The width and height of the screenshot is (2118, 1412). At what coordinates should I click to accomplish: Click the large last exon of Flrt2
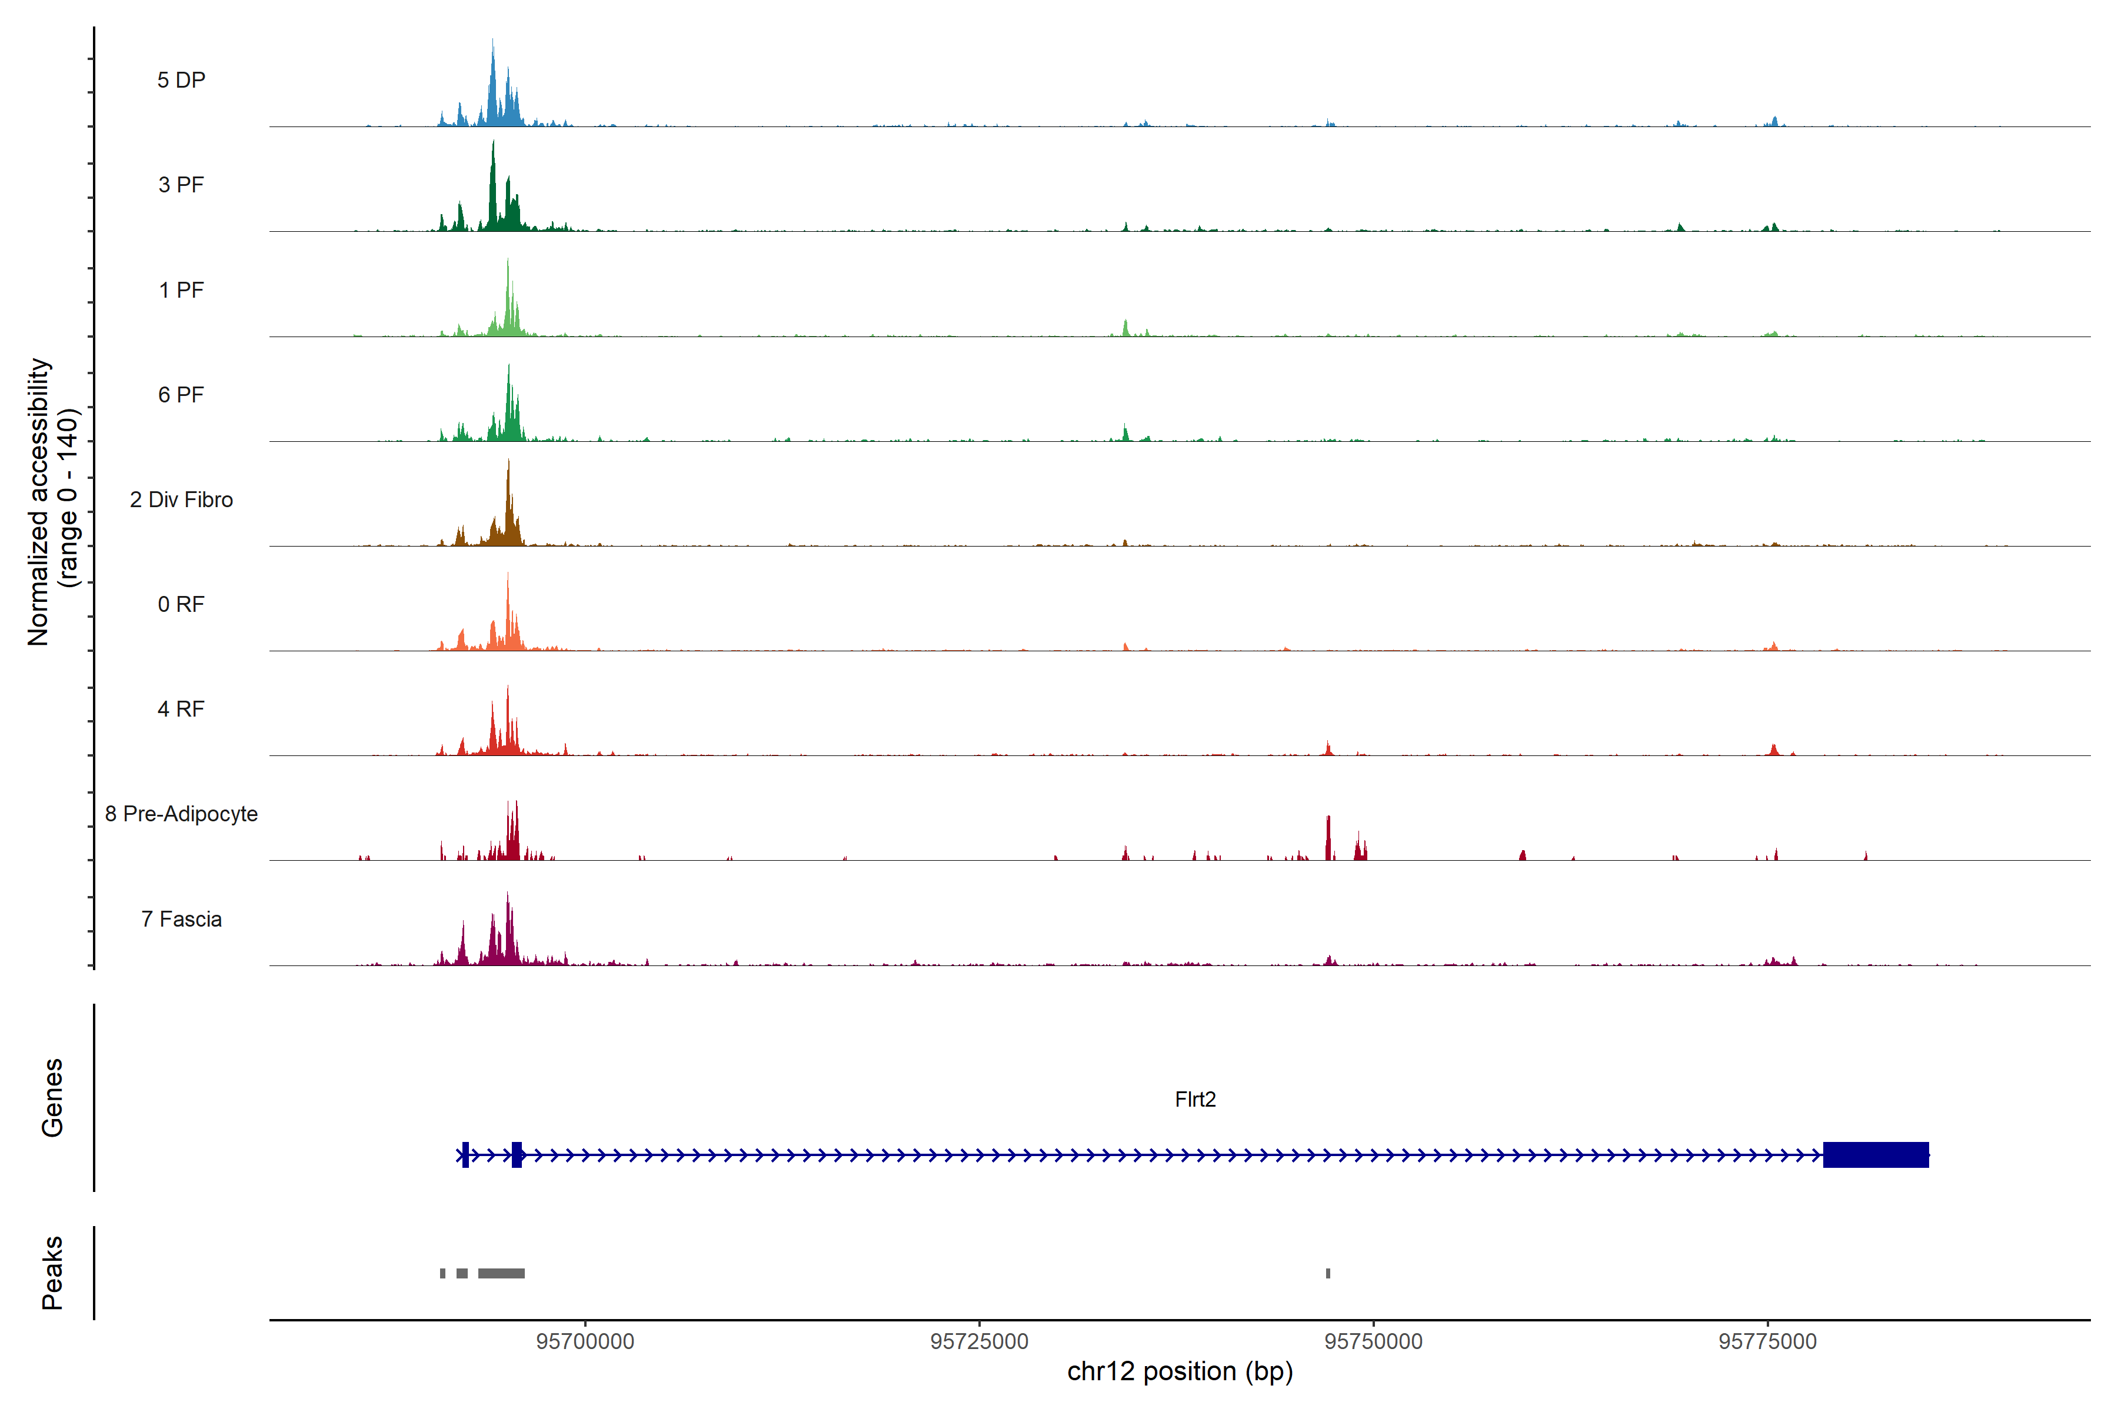click(1876, 1154)
